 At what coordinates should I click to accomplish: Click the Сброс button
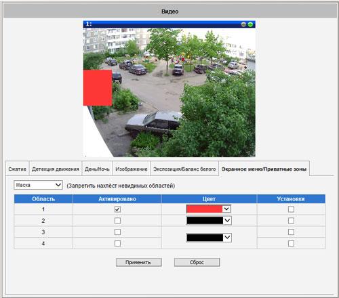tap(197, 262)
